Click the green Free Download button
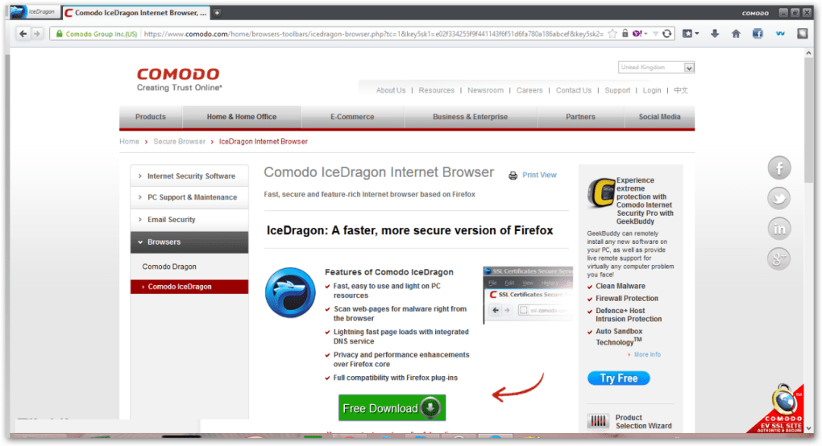 (x=392, y=408)
